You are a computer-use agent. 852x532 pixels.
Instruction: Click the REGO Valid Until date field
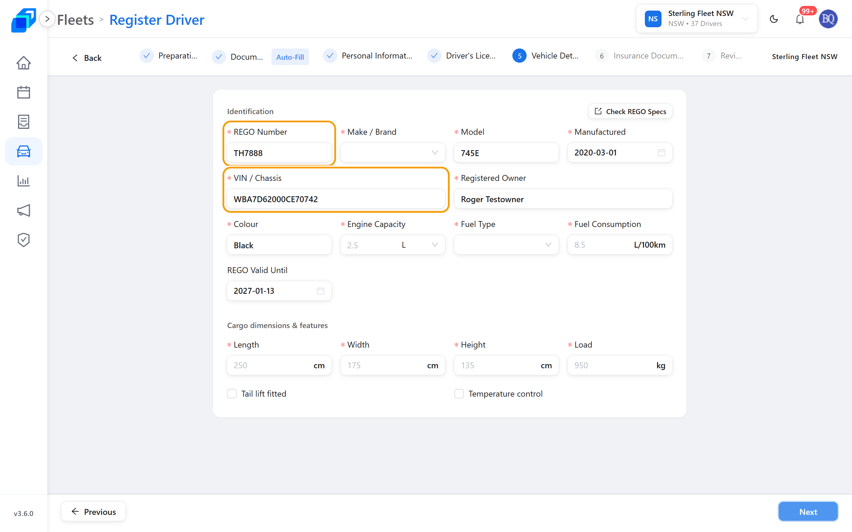click(x=279, y=291)
